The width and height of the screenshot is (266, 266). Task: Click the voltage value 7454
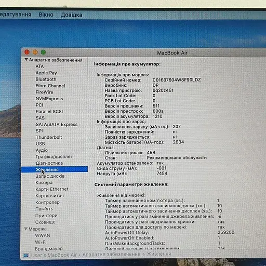click(162, 174)
